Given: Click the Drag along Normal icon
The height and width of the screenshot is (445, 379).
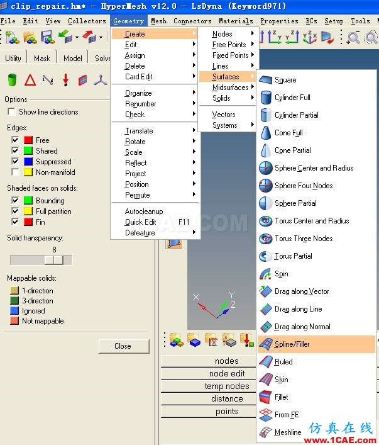Looking at the screenshot, I should coord(266,327).
